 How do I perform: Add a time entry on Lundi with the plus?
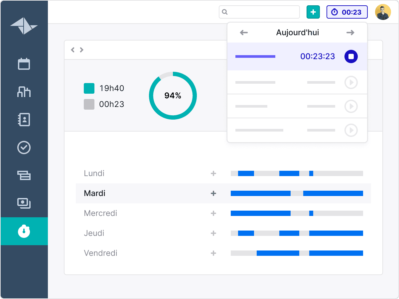213,173
